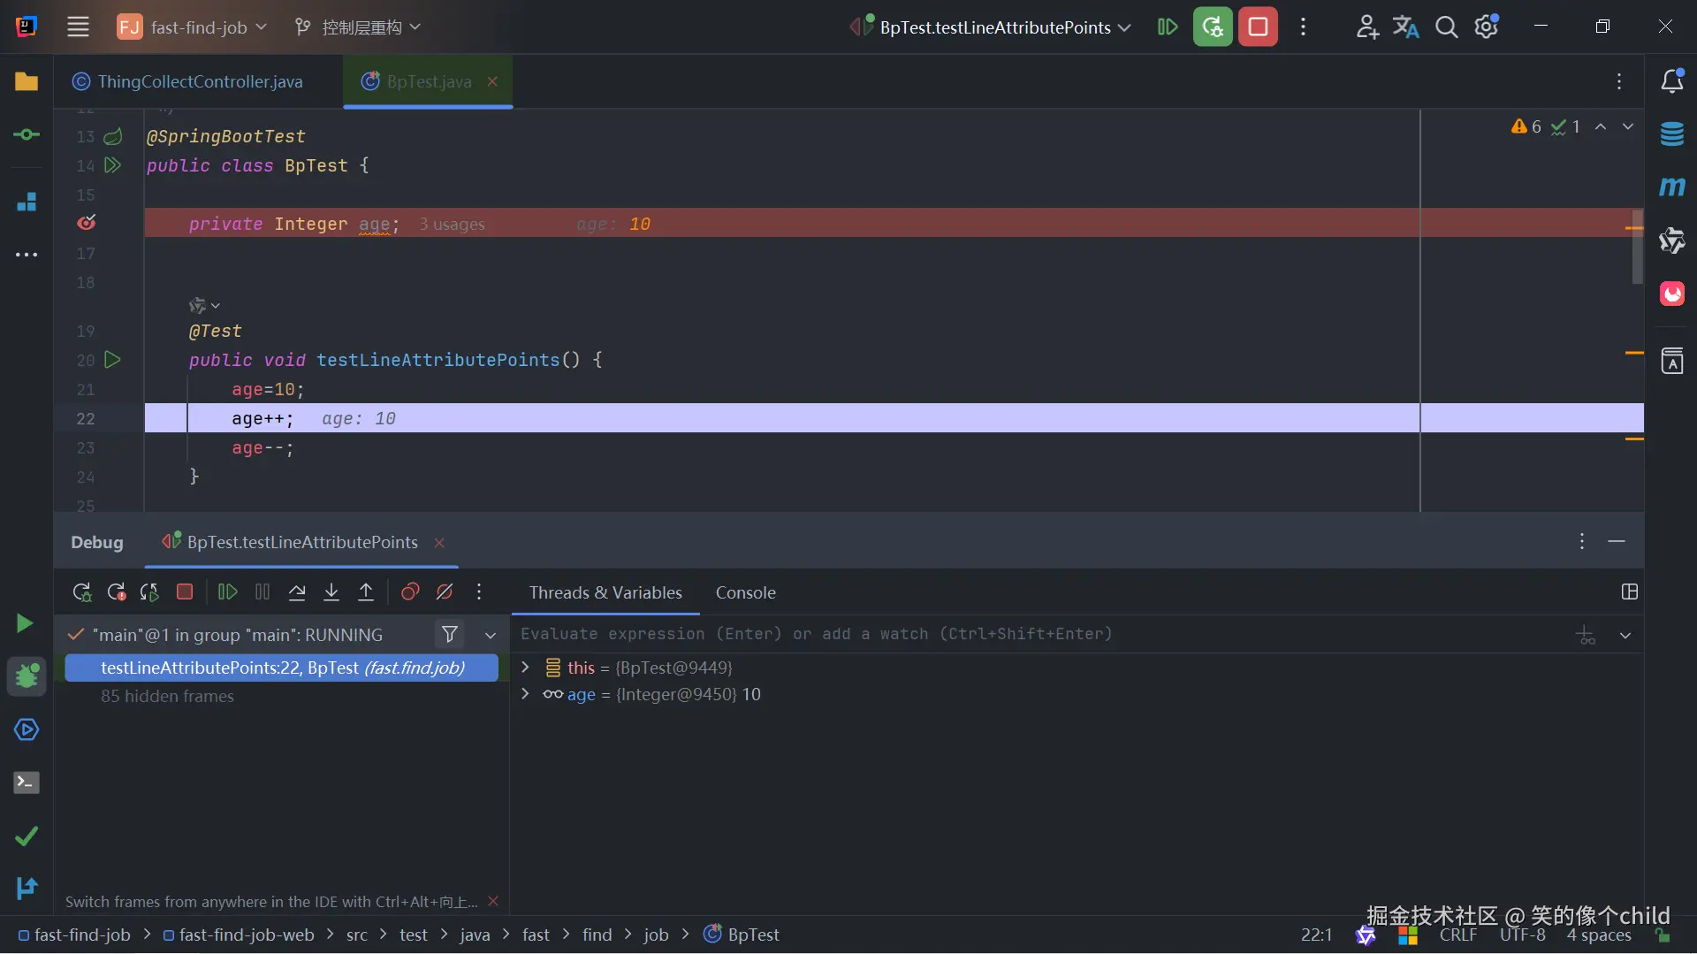Click View Breakpoints in debug toolbar

tap(410, 591)
